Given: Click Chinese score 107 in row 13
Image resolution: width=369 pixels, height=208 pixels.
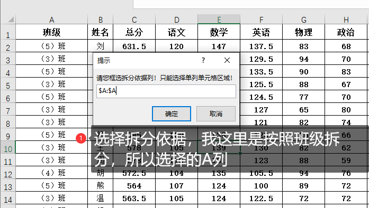Looking at the screenshot, I should point(176,186).
